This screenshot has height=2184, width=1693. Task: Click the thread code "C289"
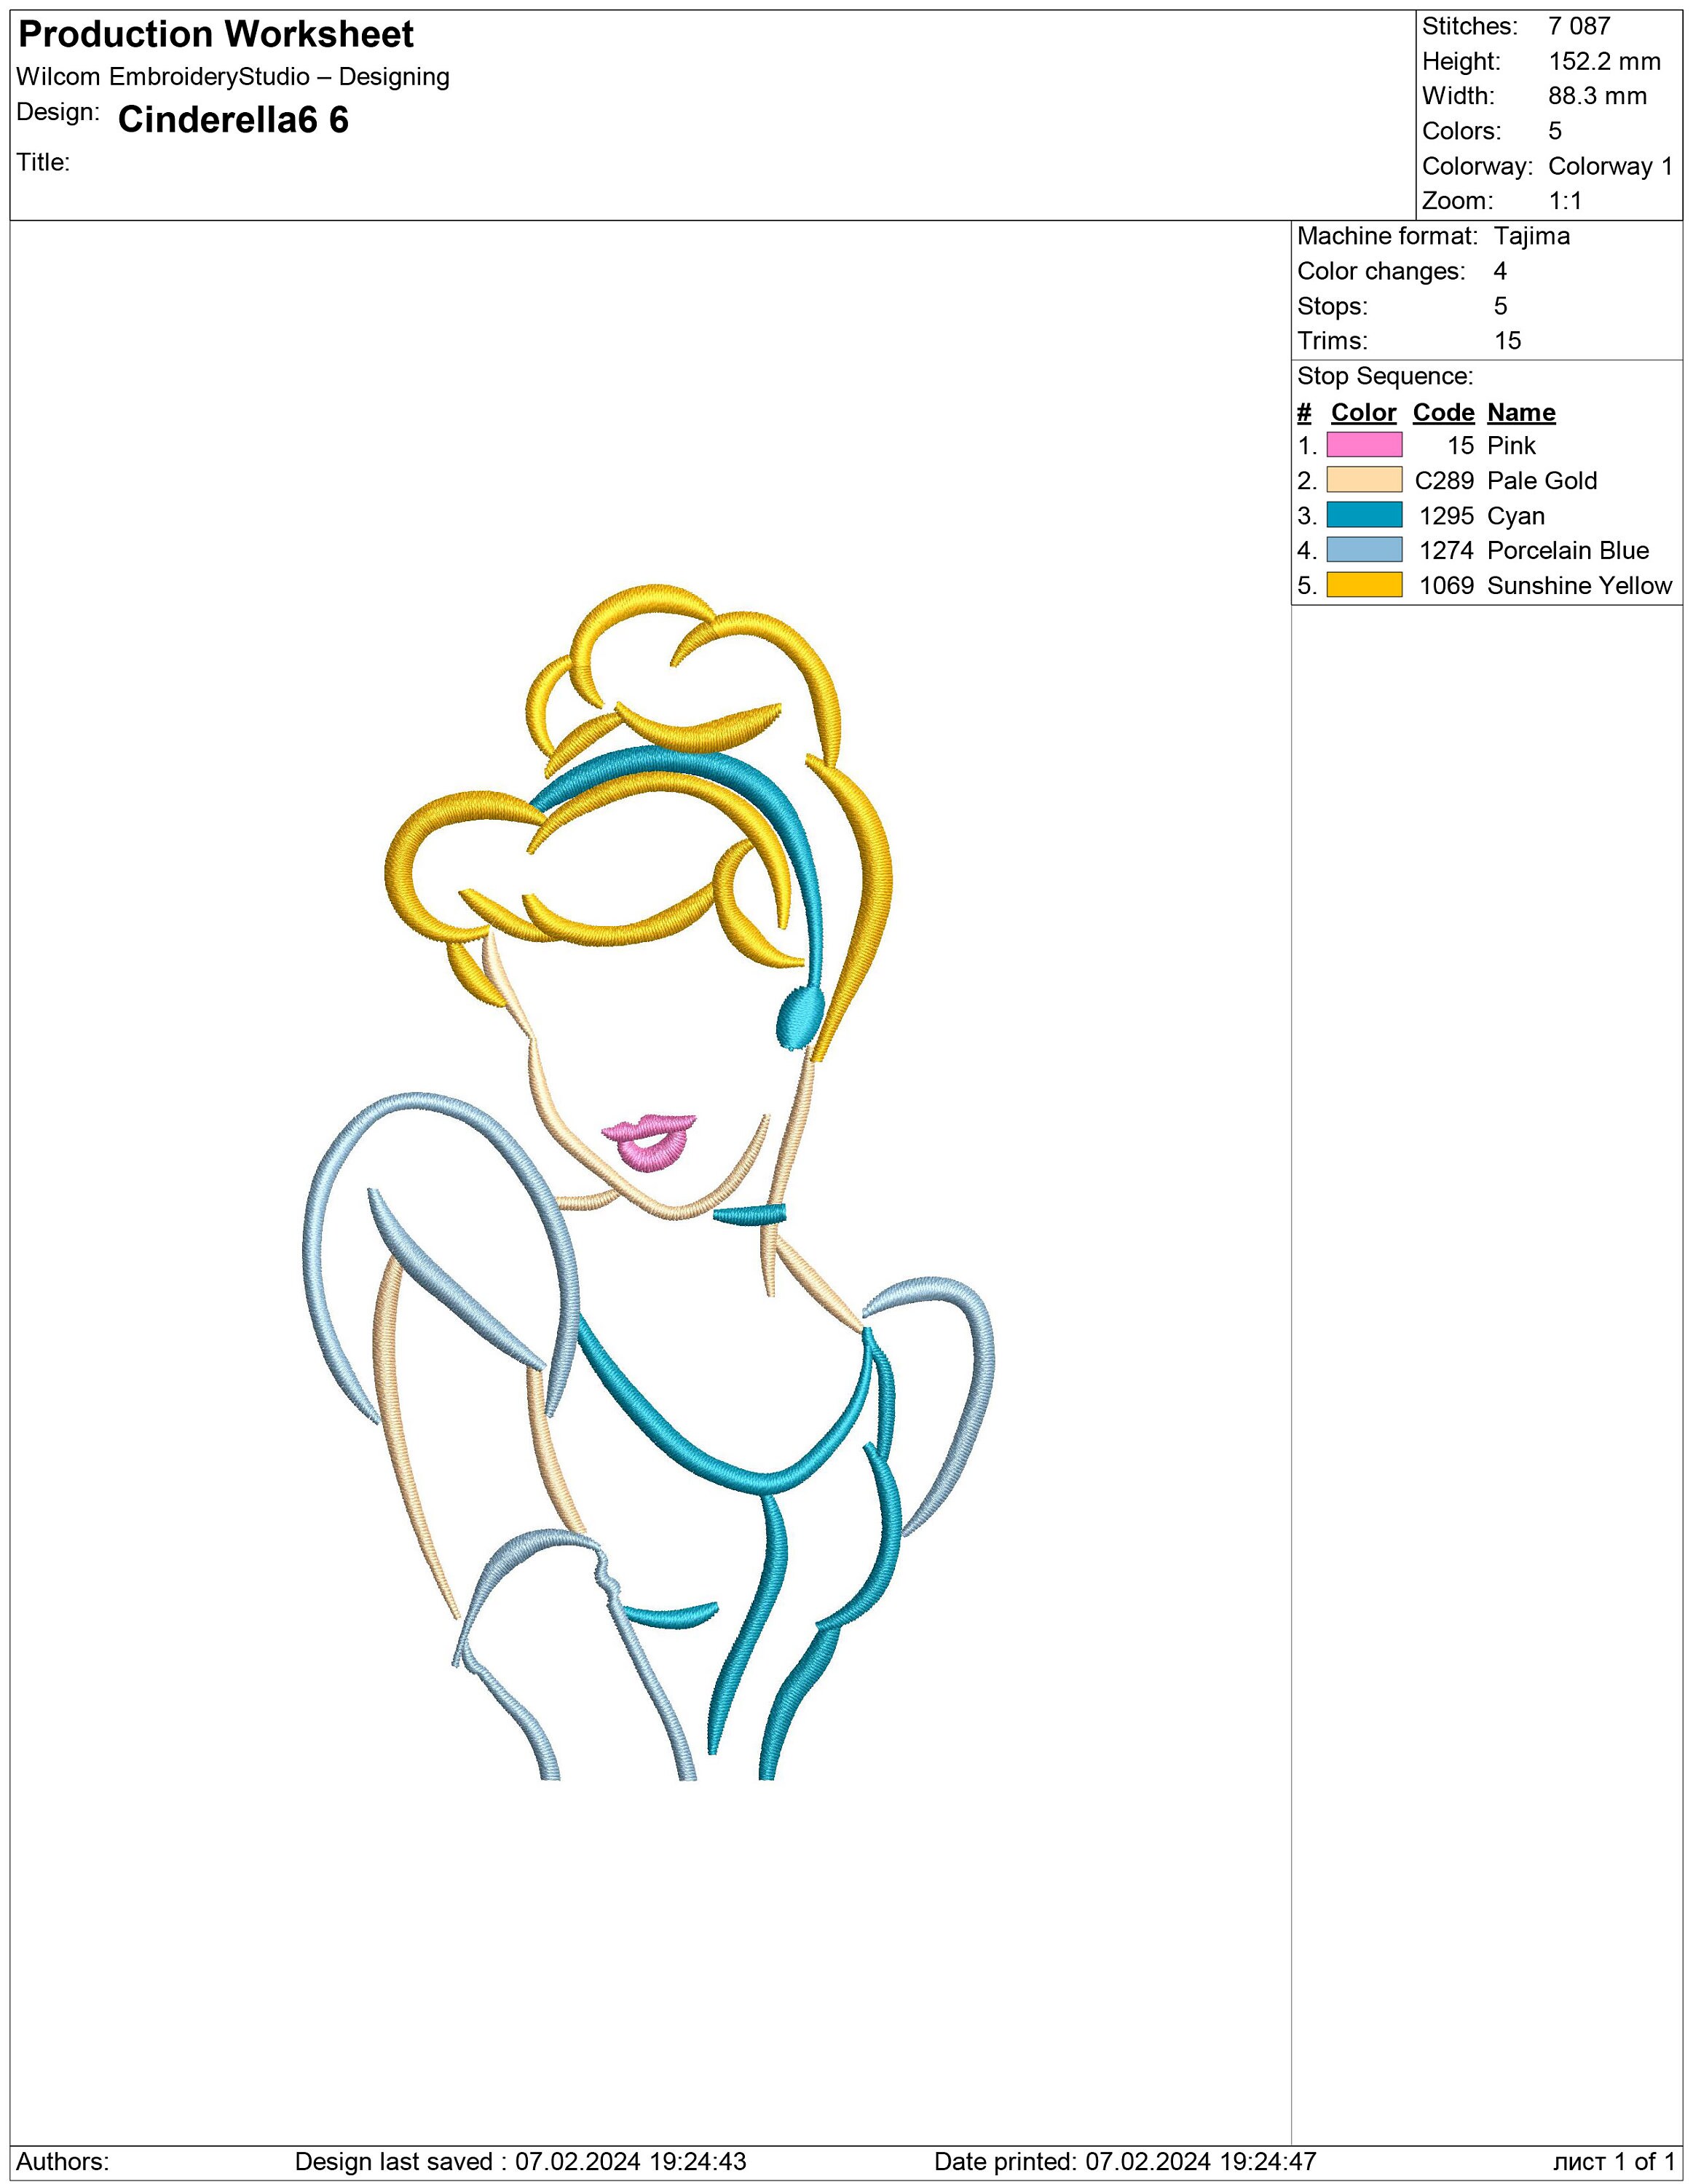(1445, 481)
